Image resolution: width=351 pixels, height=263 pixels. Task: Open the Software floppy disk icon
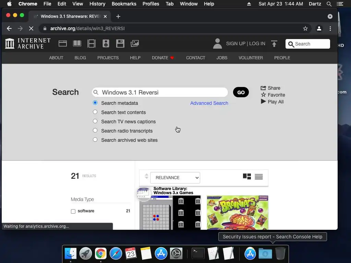[x=120, y=43]
